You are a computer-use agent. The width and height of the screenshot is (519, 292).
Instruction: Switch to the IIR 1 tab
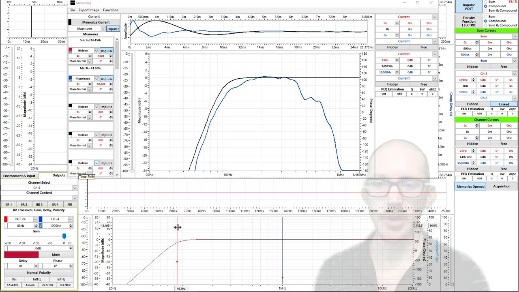[x=9, y=204]
